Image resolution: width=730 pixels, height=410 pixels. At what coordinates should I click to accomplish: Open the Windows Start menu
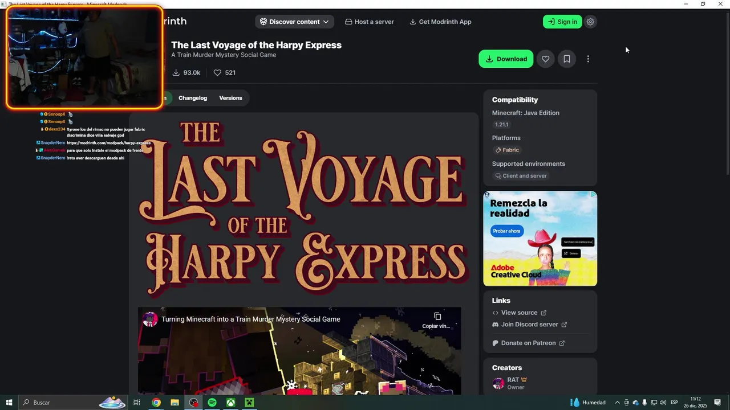click(9, 403)
